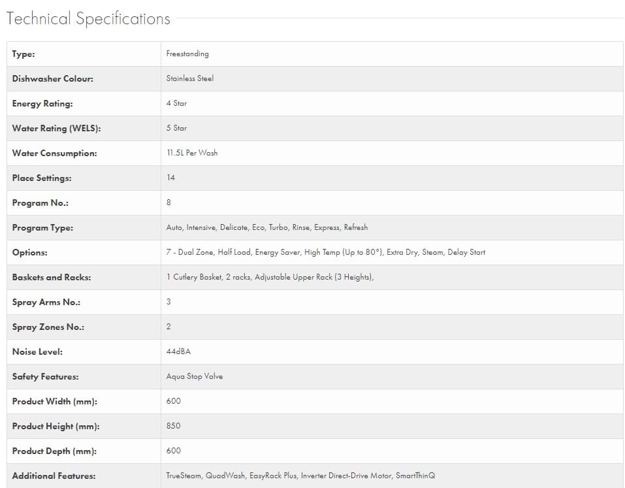This screenshot has height=488, width=625.
Task: Click the Energy Rating label
Action: click(42, 104)
